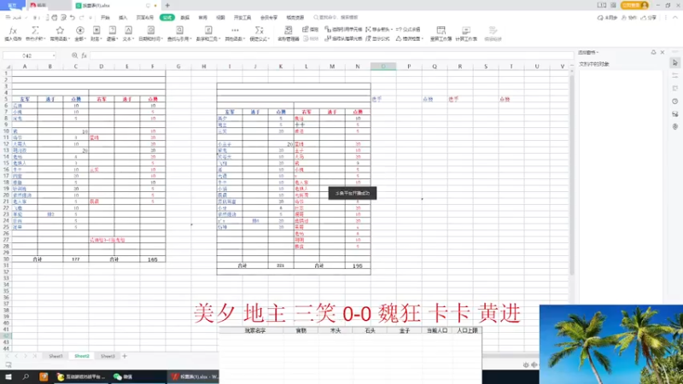Open the more options vertical dots menu
The height and width of the screenshot is (384, 683).
(x=666, y=17)
